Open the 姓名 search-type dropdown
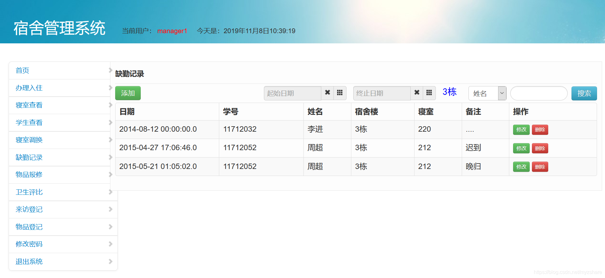Screen dimensions: 605x278 [487, 93]
